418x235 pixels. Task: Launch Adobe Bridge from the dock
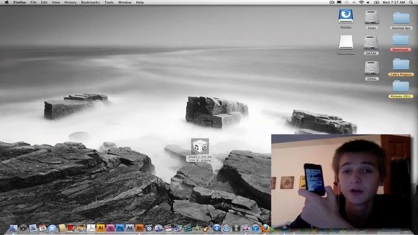click(139, 228)
